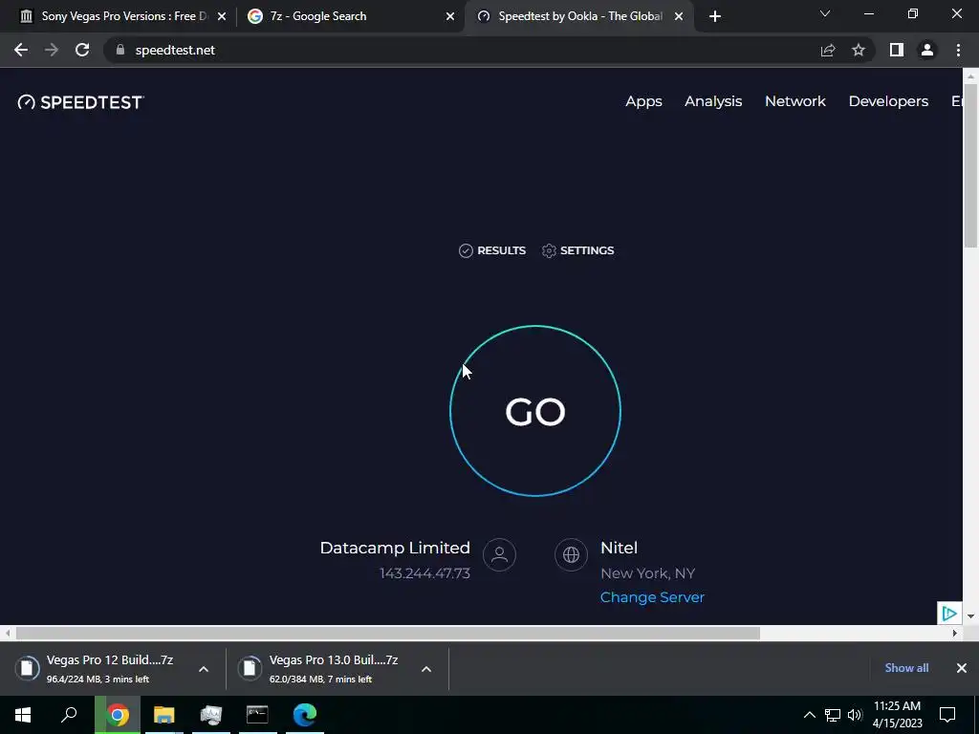This screenshot has width=979, height=734.
Task: Toggle the browser side panel
Action: 897,50
